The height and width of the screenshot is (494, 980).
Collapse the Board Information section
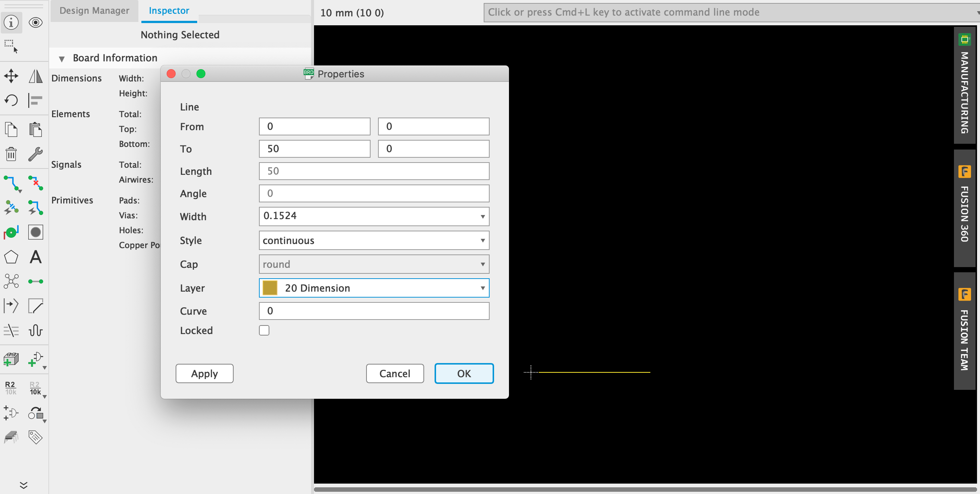(62, 58)
